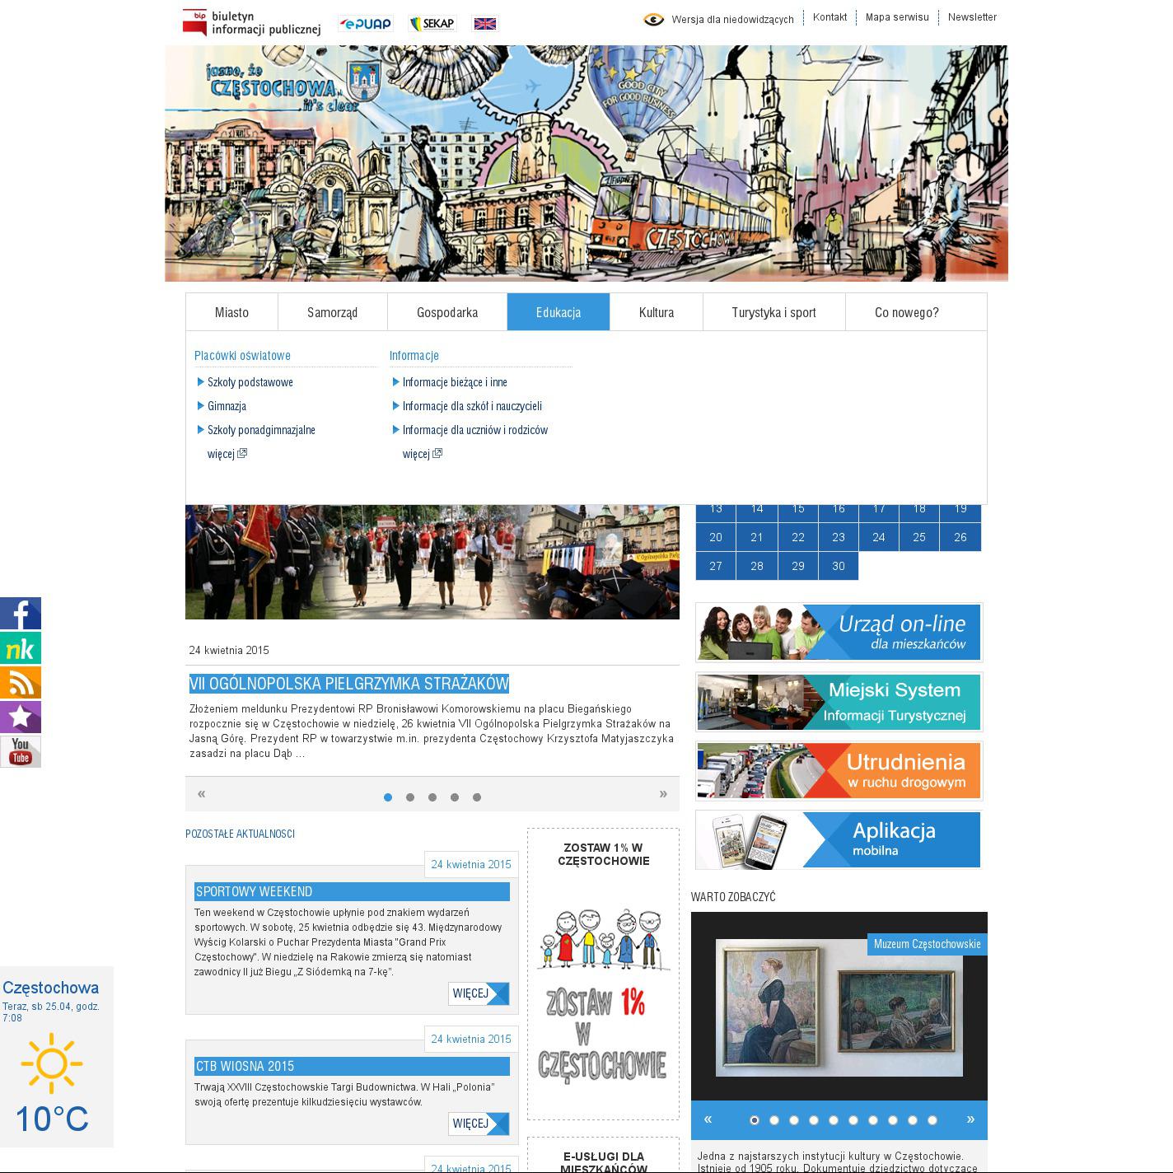
Task: Select last Warto zobaczyć gallery dot
Action: [932, 1120]
